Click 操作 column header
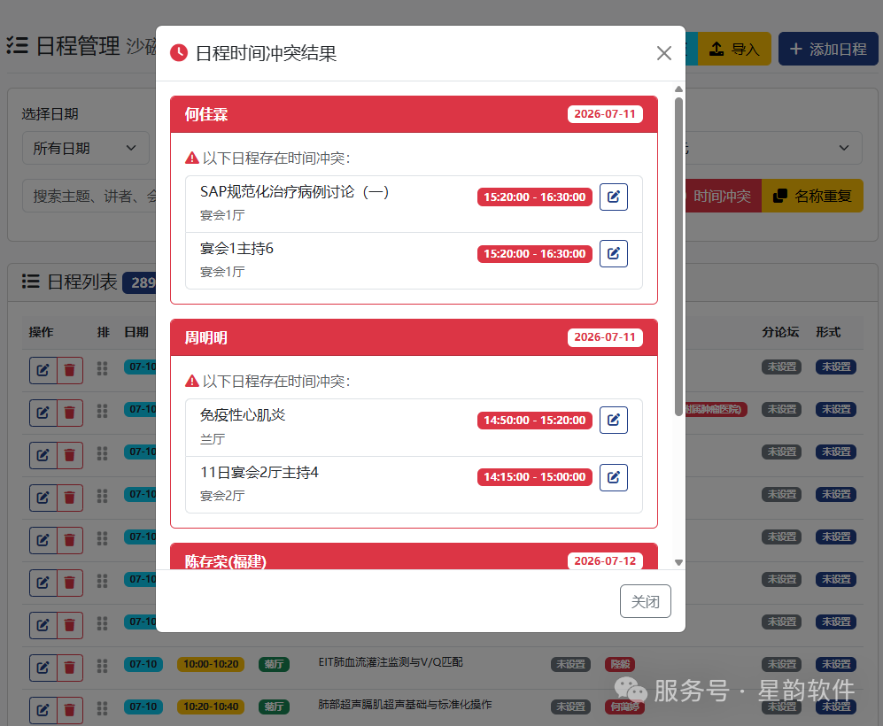 tap(41, 332)
